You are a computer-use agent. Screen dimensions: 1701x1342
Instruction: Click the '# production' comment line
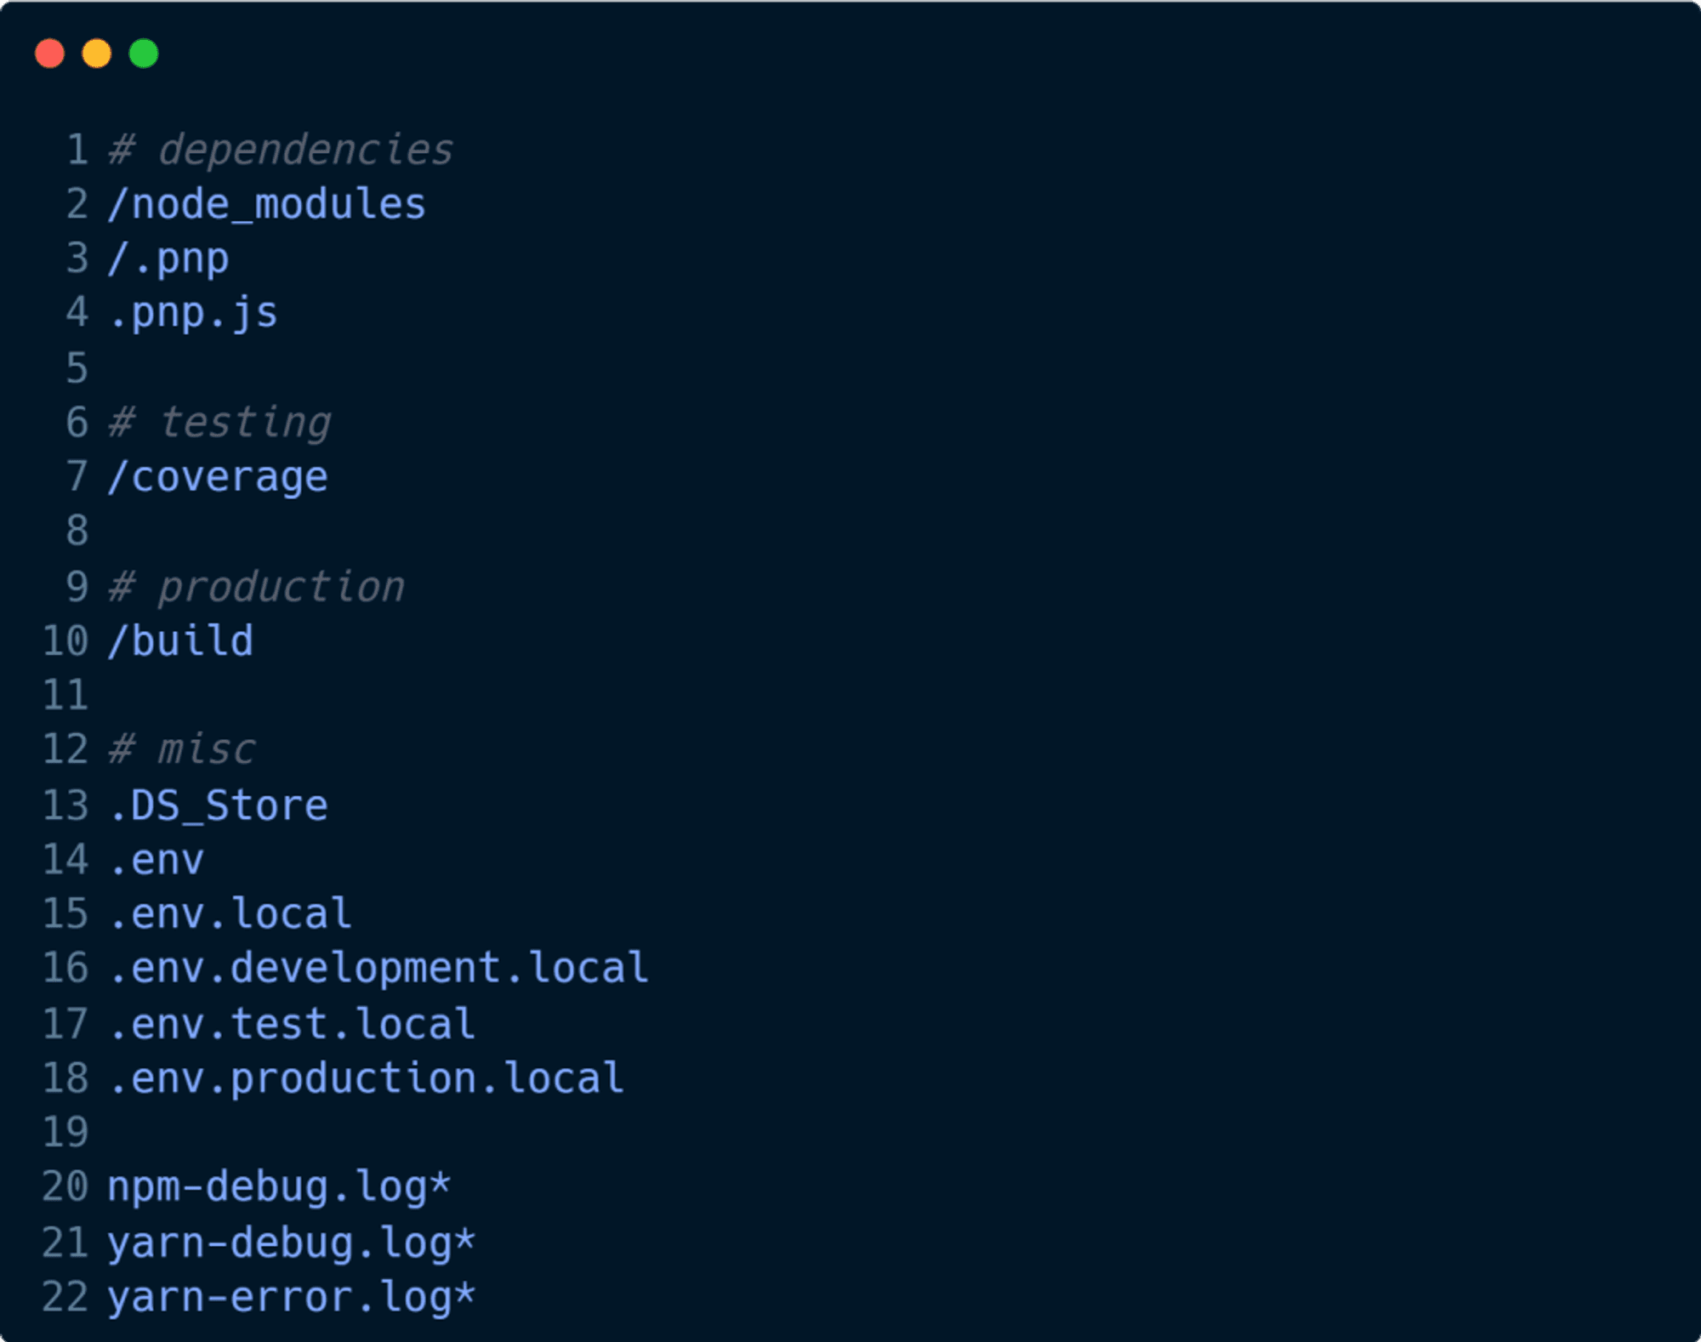tap(256, 587)
